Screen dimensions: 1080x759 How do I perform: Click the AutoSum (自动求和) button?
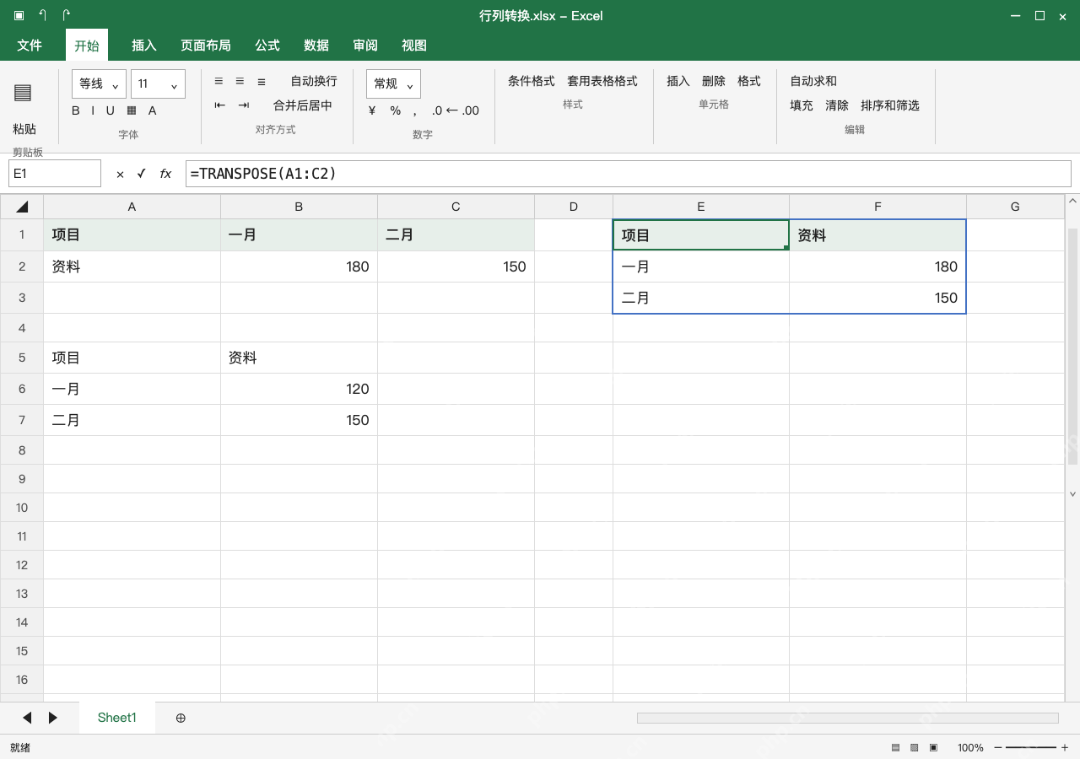pos(813,81)
